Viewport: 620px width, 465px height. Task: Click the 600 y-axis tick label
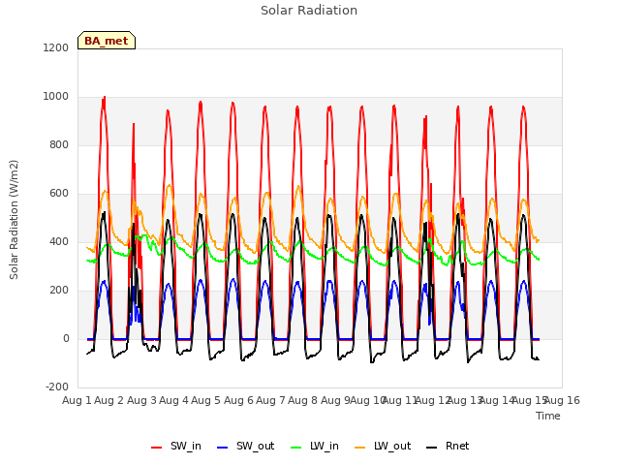(x=59, y=194)
